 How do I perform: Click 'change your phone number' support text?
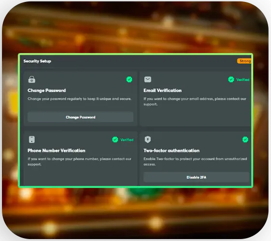point(79,161)
